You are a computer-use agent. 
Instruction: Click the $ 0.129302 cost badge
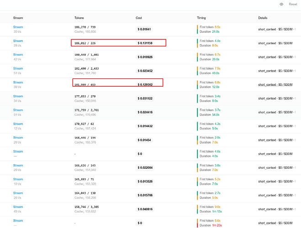click(145, 85)
